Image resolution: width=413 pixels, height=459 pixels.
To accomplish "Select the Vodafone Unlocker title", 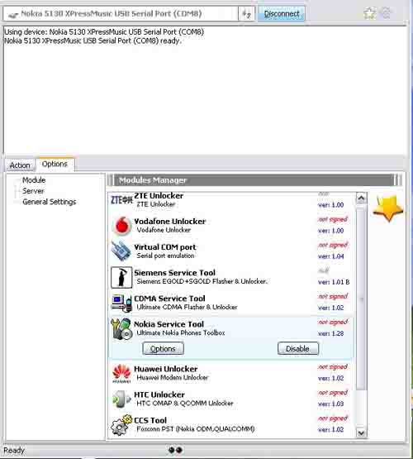I will point(170,222).
